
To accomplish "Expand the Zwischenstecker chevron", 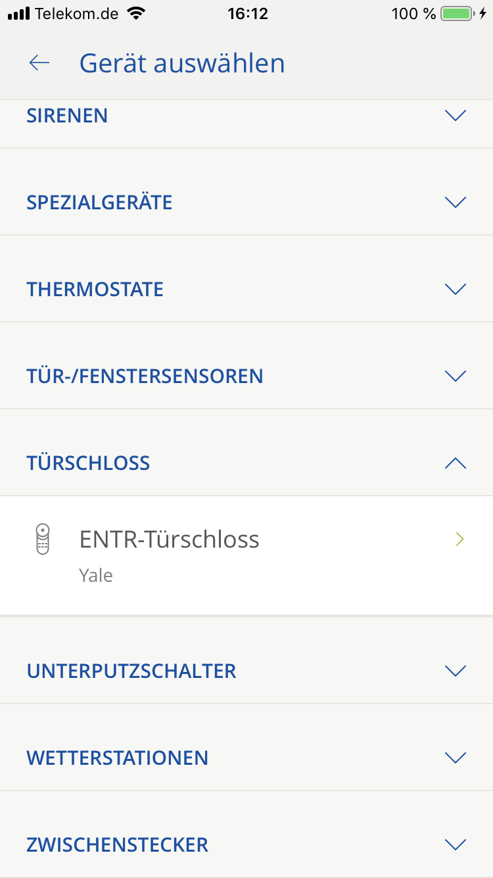I will click(x=455, y=844).
